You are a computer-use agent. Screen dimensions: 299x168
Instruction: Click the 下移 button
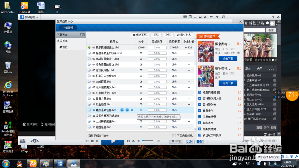tap(156, 35)
